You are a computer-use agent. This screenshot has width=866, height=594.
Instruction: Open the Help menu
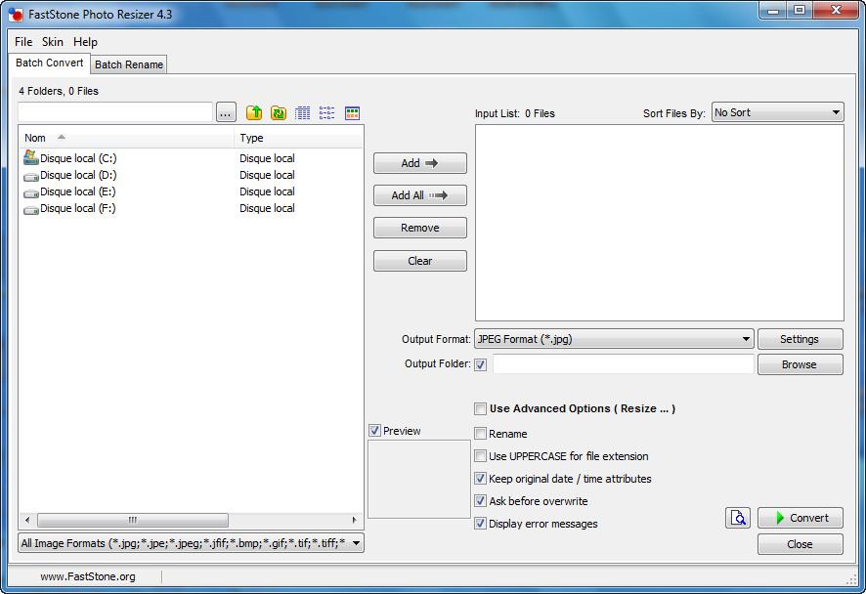[x=85, y=42]
